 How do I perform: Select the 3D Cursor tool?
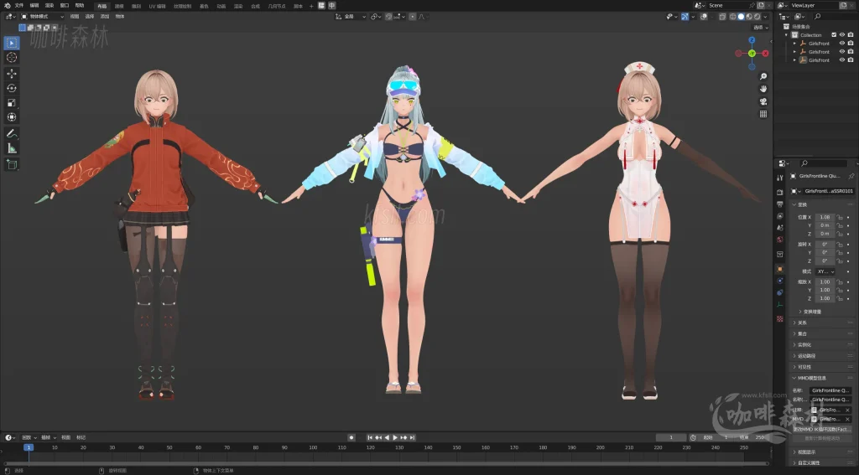point(12,58)
